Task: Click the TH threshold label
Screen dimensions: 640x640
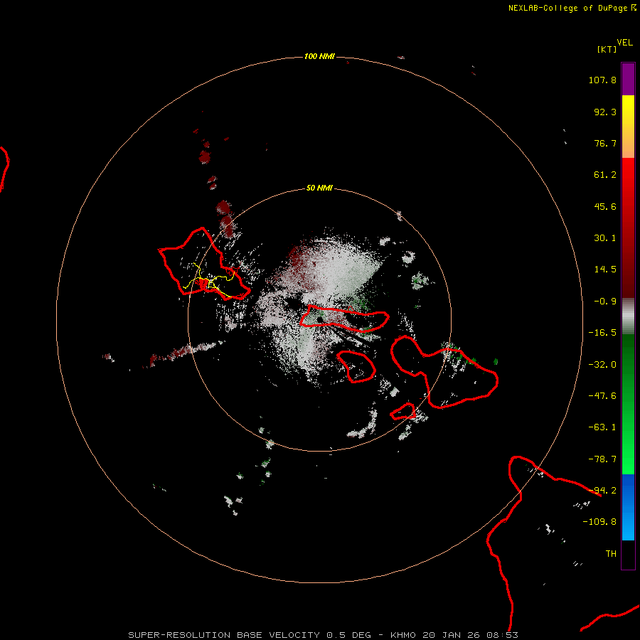Action: [x=611, y=554]
